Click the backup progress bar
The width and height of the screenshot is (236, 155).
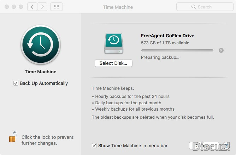click(x=177, y=50)
